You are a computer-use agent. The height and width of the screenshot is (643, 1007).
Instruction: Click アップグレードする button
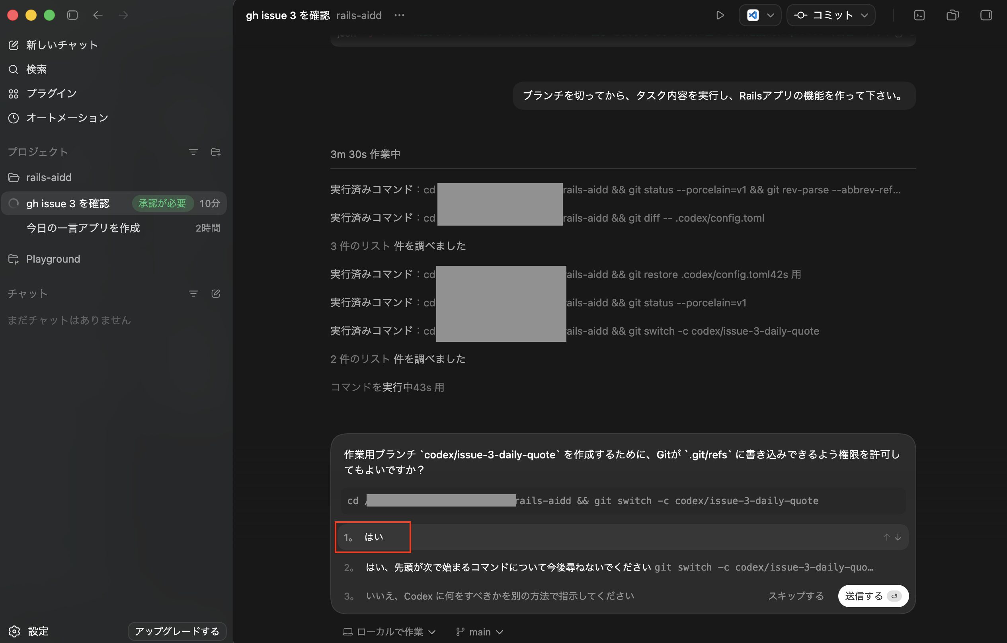177,631
